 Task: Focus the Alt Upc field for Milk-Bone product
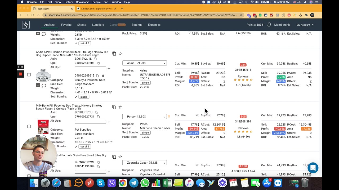[x=90, y=122]
